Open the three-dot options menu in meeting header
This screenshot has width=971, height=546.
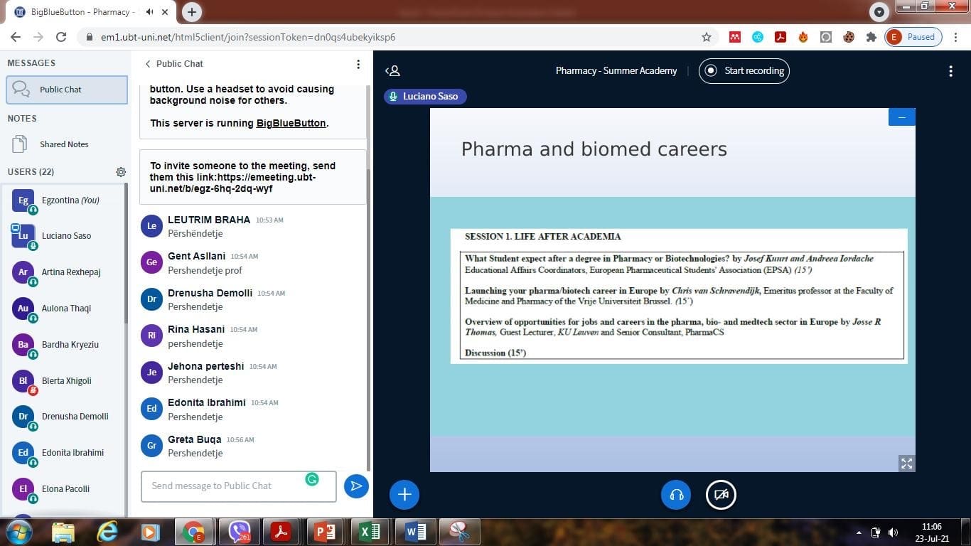(x=950, y=71)
